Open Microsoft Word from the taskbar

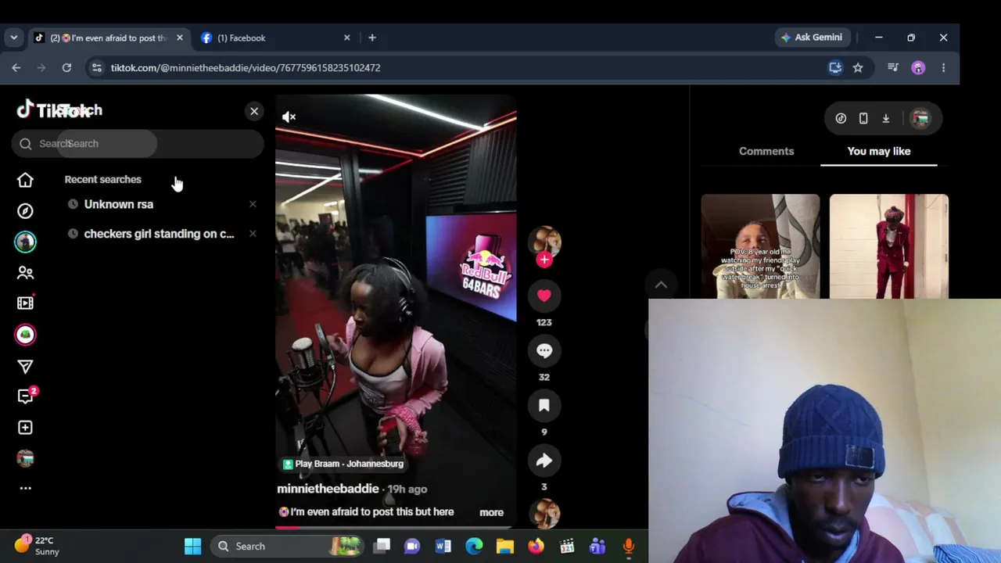443,546
